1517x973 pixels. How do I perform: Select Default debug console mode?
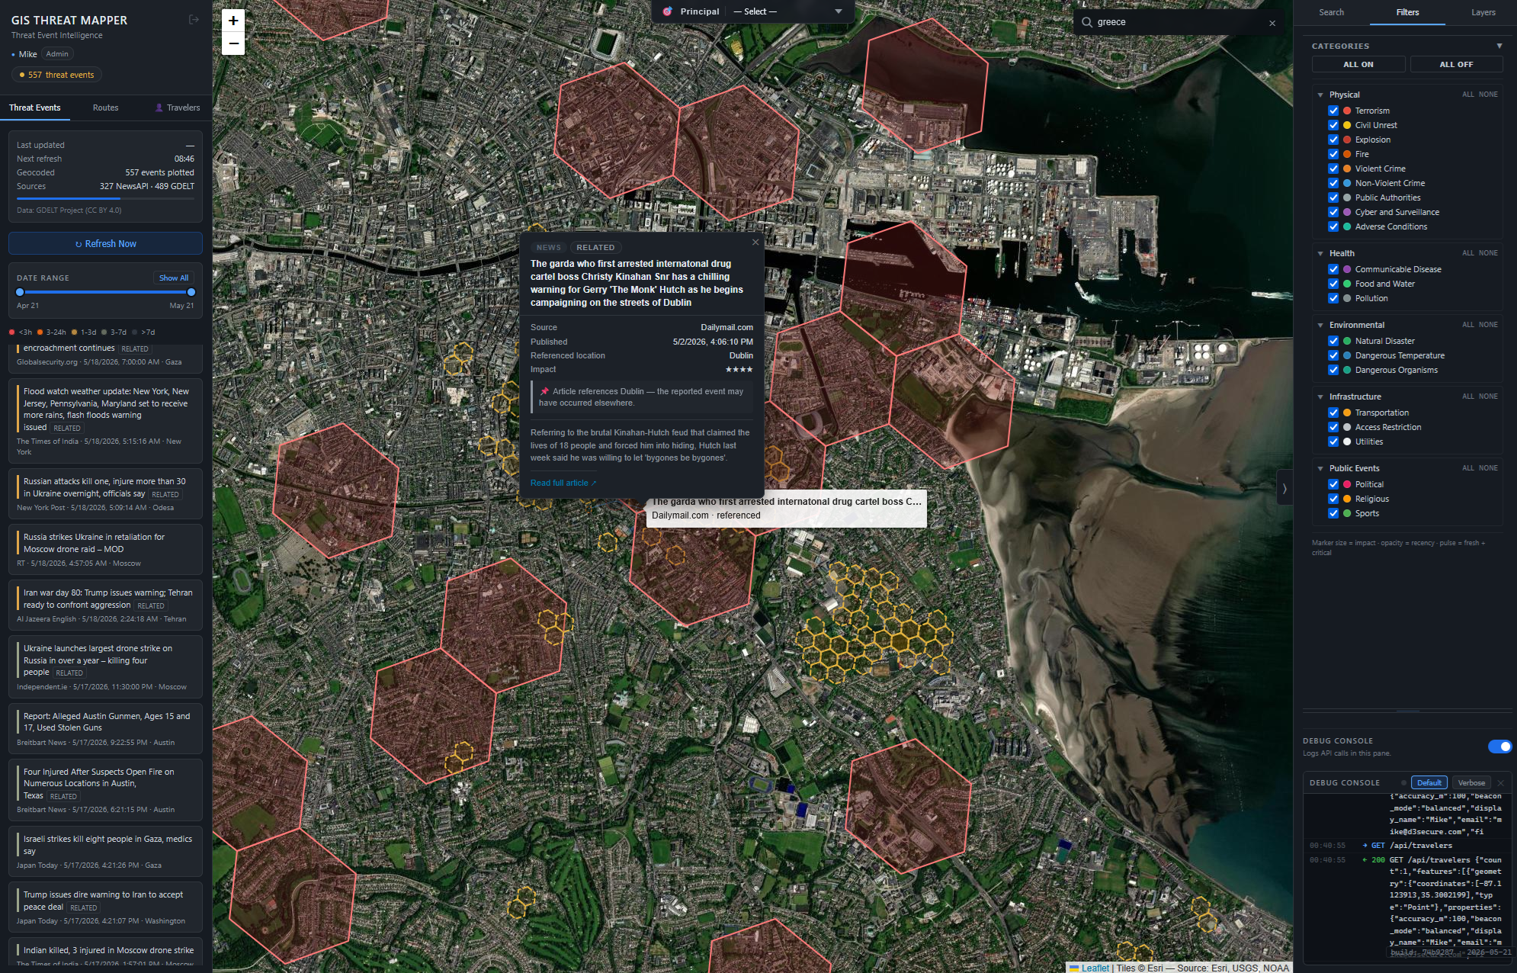(x=1429, y=783)
